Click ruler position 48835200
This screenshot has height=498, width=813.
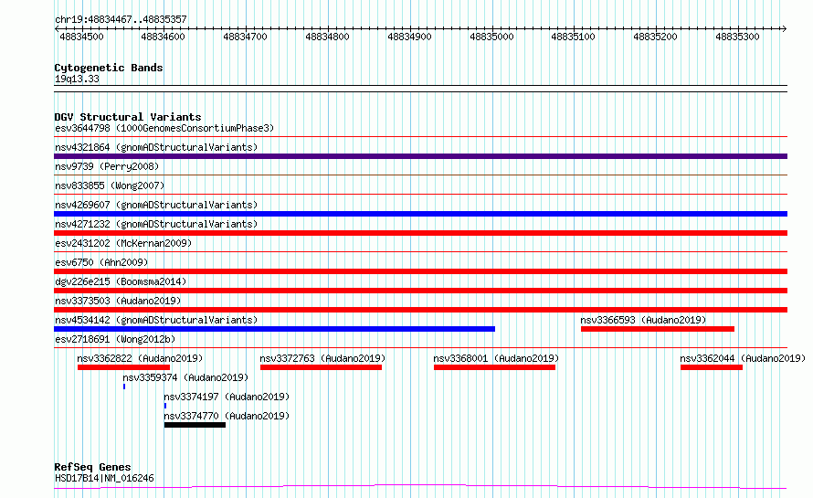click(x=655, y=37)
